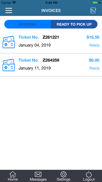Switch to READY TO PICK UP segment
This screenshot has width=102, height=182.
74,24
